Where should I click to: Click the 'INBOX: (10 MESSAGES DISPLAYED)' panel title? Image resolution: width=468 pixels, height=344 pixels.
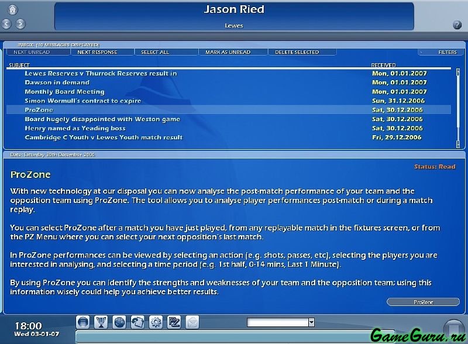tap(58, 45)
